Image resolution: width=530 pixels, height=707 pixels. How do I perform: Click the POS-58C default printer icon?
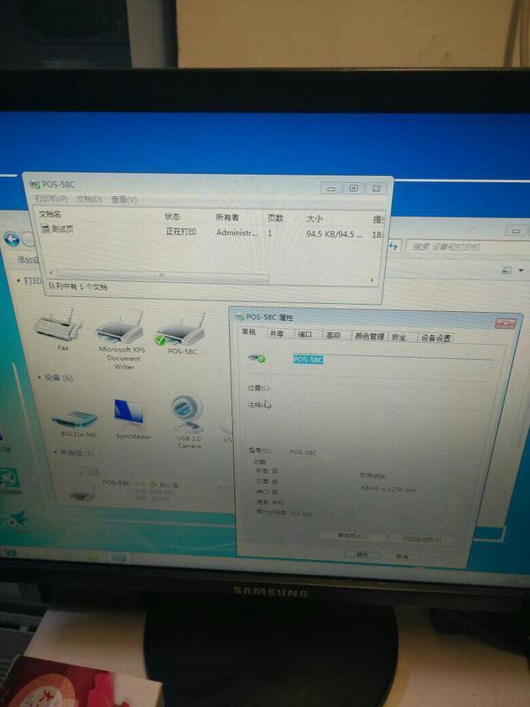(x=180, y=329)
